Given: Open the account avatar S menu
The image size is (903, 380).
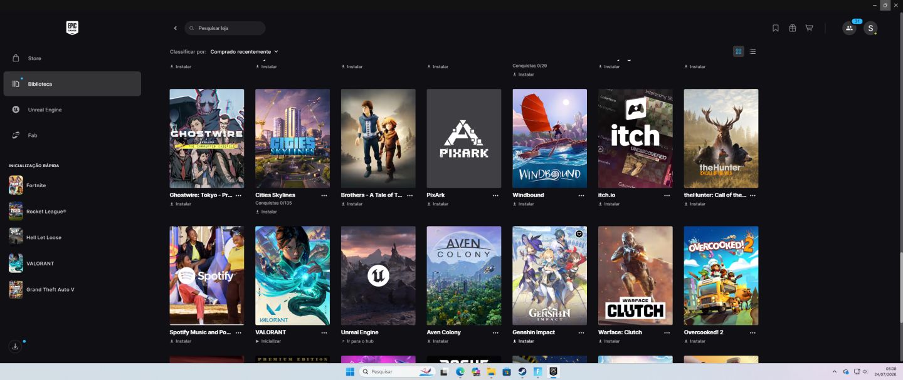Looking at the screenshot, I should tap(870, 28).
